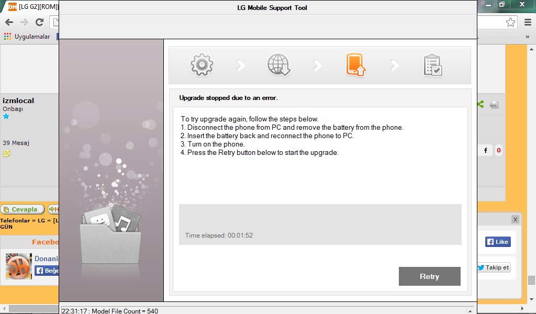Click the Facebook Like button
536x314 pixels.
(498, 242)
